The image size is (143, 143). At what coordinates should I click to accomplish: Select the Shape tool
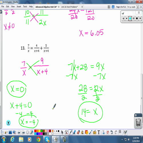click(x=87, y=132)
